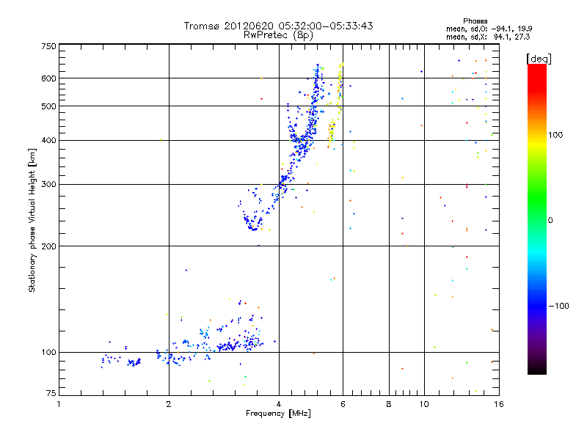The image size is (587, 440).
Task: Click the 'RwPretec (8p)' subtitle
Action: pyautogui.click(x=278, y=35)
